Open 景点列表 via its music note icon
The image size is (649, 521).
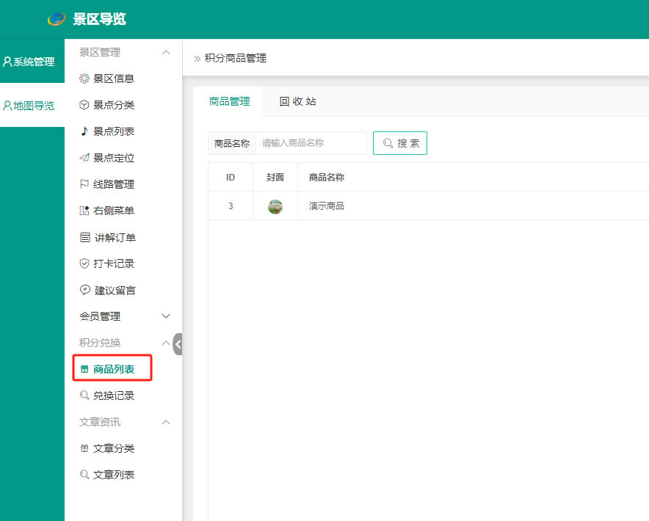tap(84, 131)
